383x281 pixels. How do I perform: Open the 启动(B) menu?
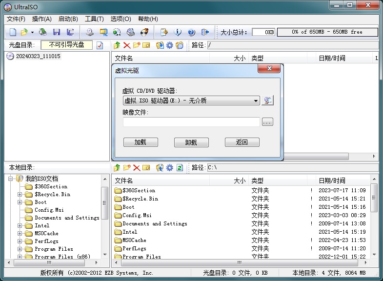[68, 19]
